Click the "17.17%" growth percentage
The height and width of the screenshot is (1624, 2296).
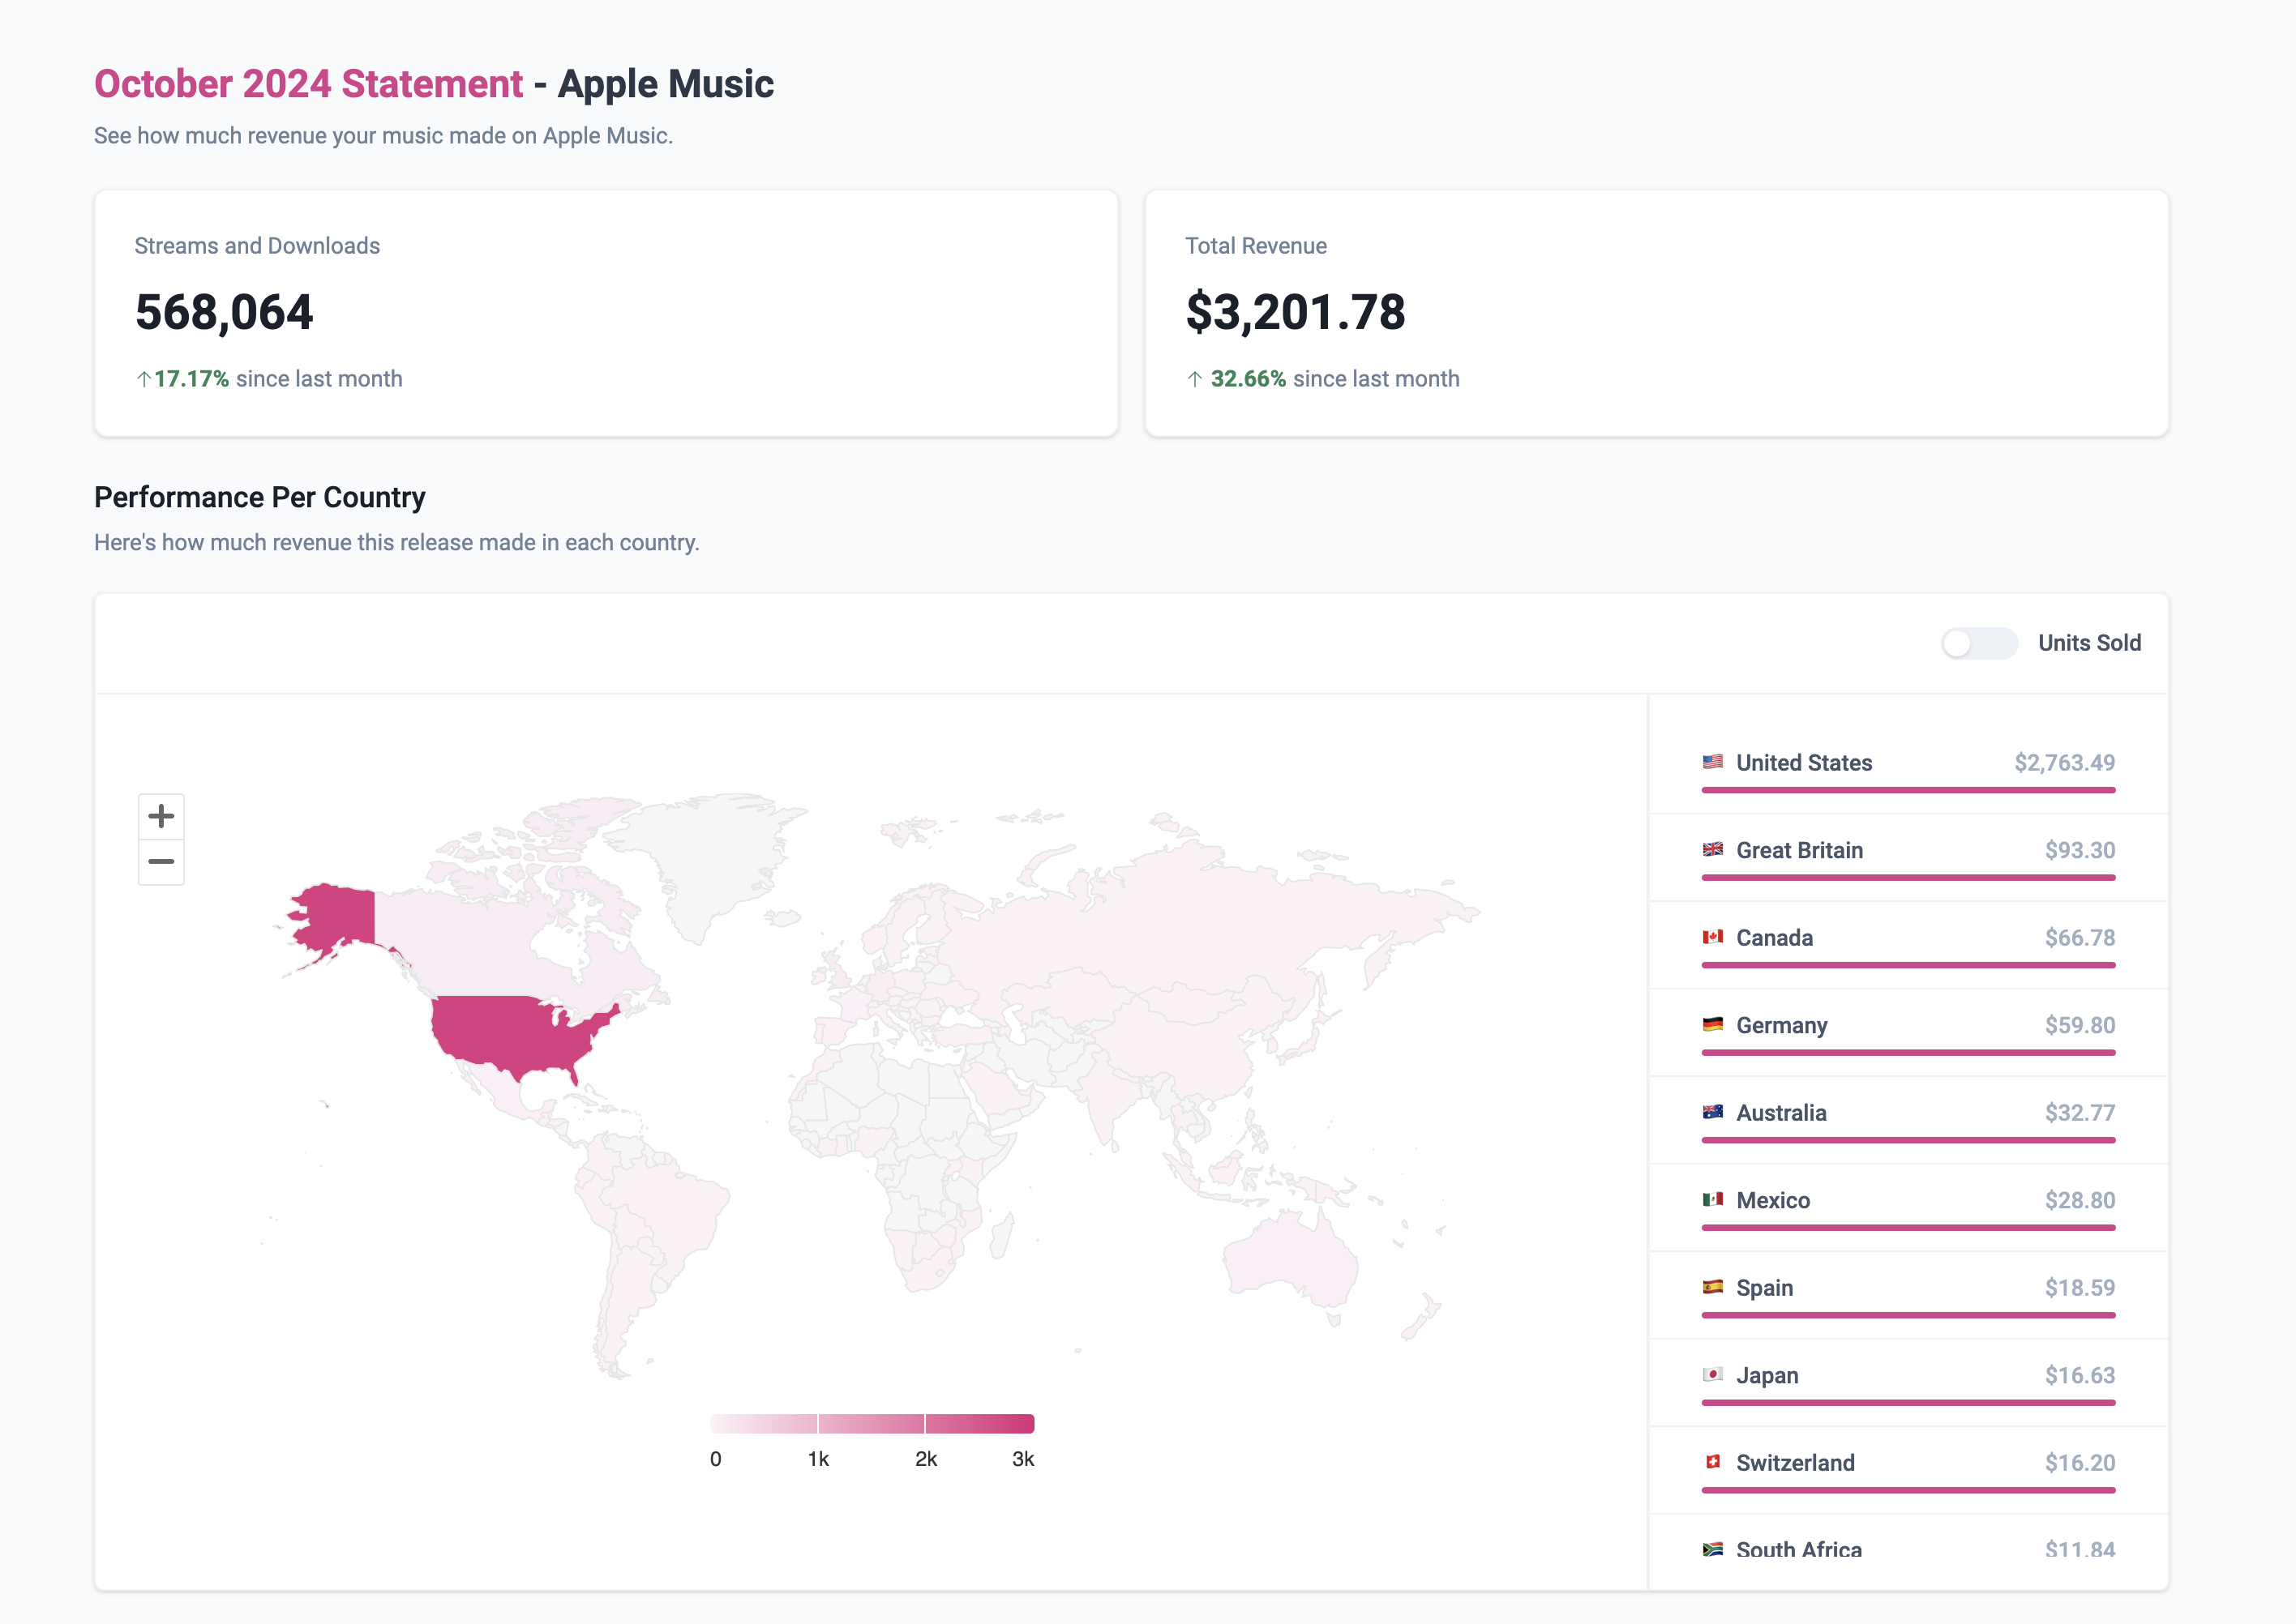(x=191, y=379)
